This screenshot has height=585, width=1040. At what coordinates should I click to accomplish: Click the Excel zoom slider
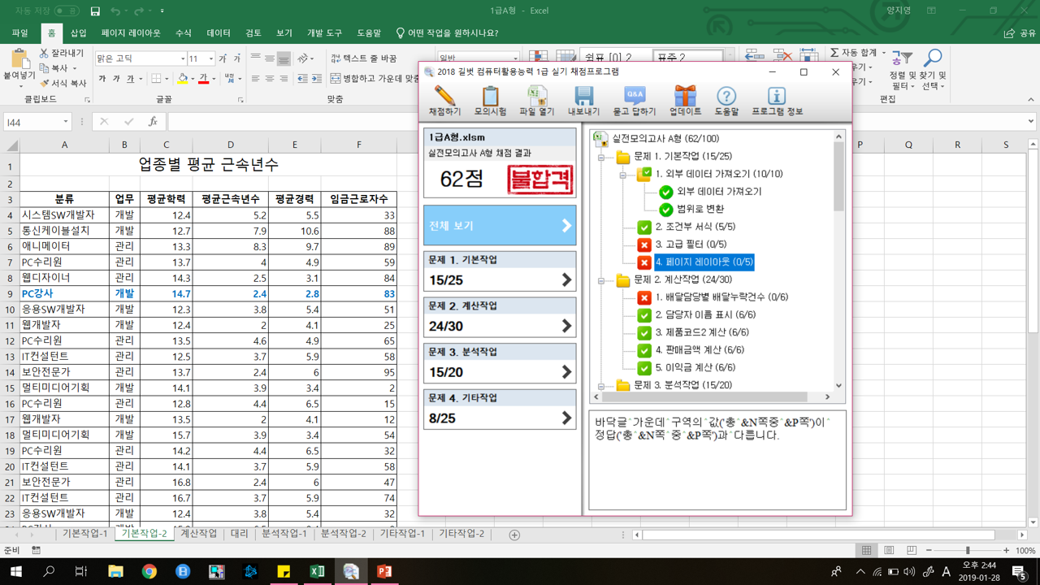point(967,550)
